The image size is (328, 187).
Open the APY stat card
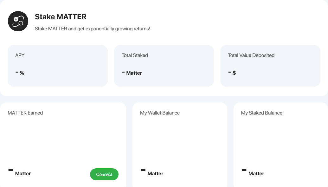pyautogui.click(x=58, y=66)
